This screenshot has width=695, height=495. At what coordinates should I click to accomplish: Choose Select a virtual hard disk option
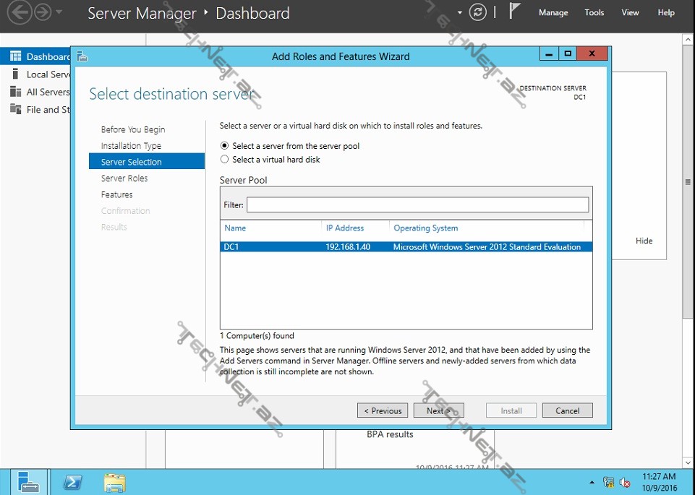pyautogui.click(x=224, y=160)
